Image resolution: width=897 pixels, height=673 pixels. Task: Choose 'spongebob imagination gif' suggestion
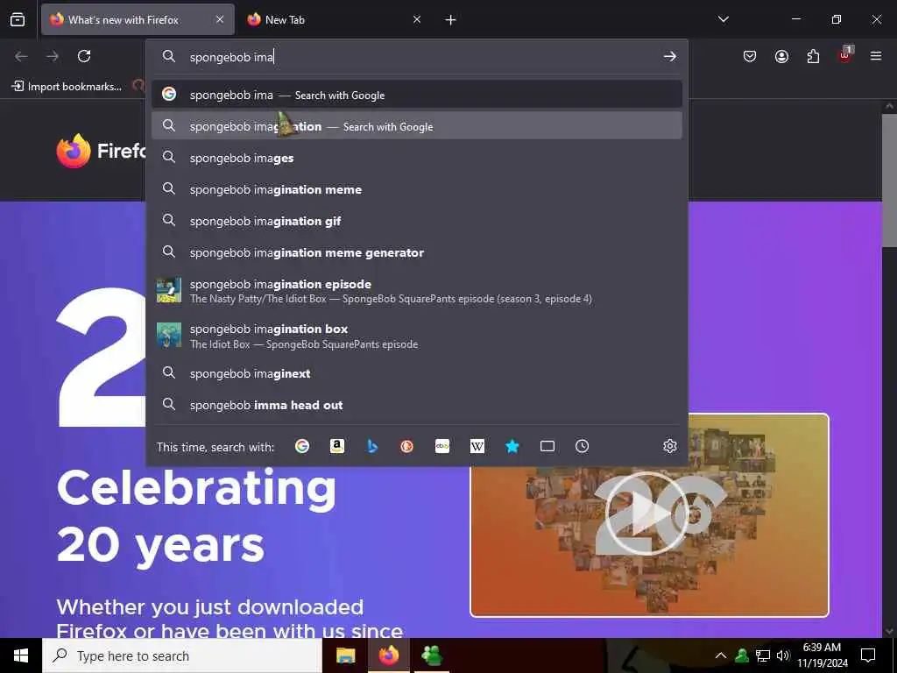coord(416,220)
